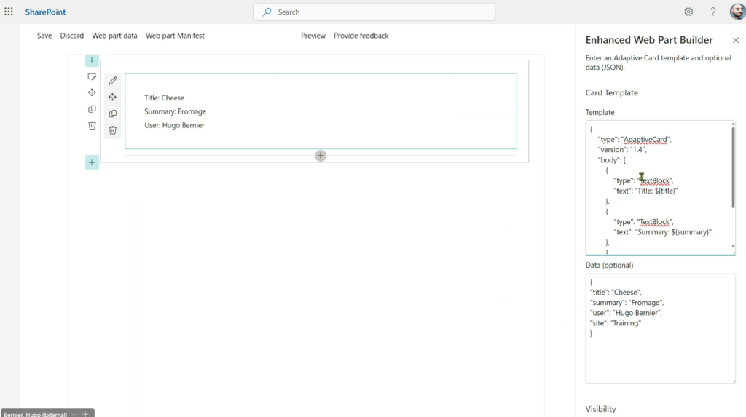Viewport: 746px width, 417px height.
Task: Add a new section above with the plus button
Action: pyautogui.click(x=92, y=60)
